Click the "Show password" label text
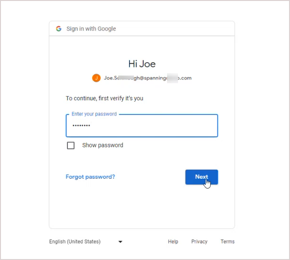Screen dimensions: 290x260 pos(103,145)
